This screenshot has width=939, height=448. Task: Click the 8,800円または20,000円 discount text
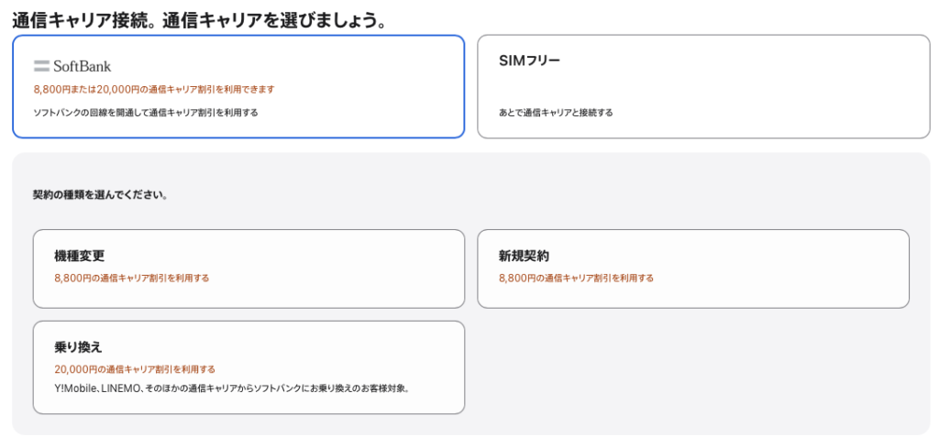154,89
